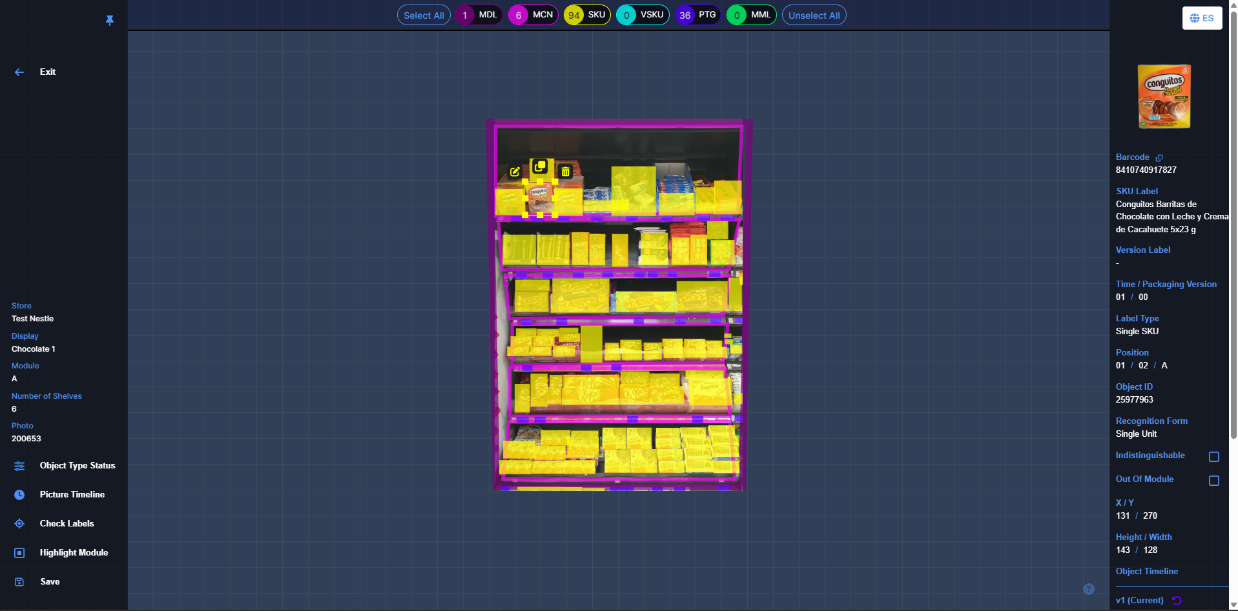
Task: Delete the selected label with trash icon
Action: (565, 172)
